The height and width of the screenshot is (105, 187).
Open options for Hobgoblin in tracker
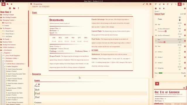point(185,68)
